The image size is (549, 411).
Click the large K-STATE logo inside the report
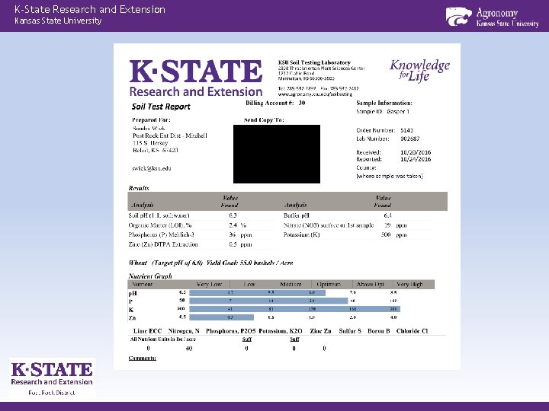196,78
